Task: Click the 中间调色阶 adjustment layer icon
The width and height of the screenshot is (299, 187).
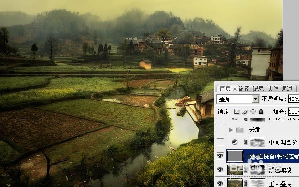Action: 235,142
